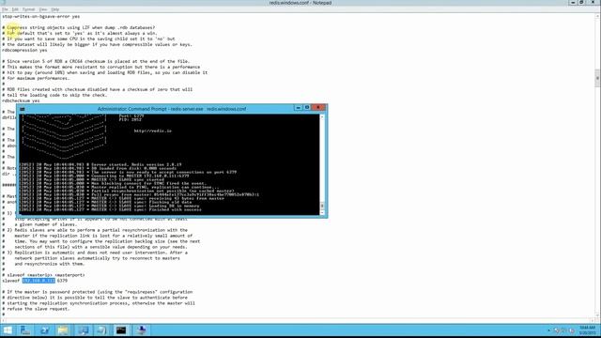Open the File menu in Notepad
Screen dimensions: 601x338
click(x=5, y=9)
